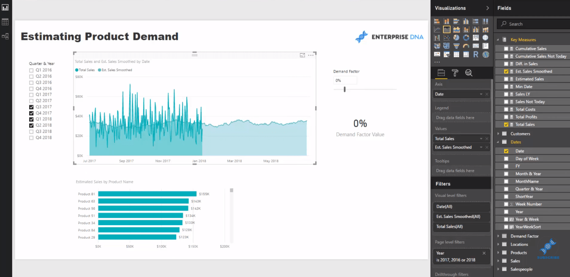Select Stacked area chart visualization
The image size is (570, 277).
[456, 30]
